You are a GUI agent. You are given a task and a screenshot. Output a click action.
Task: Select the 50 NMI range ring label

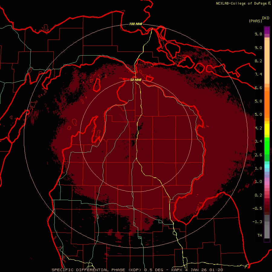coord(136,80)
